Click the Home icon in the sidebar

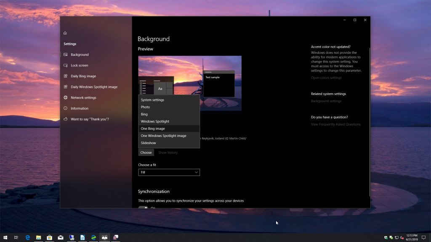(x=65, y=33)
